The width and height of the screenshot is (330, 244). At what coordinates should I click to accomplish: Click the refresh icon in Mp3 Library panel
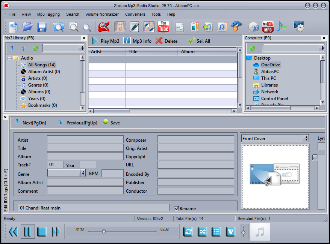click(x=35, y=48)
